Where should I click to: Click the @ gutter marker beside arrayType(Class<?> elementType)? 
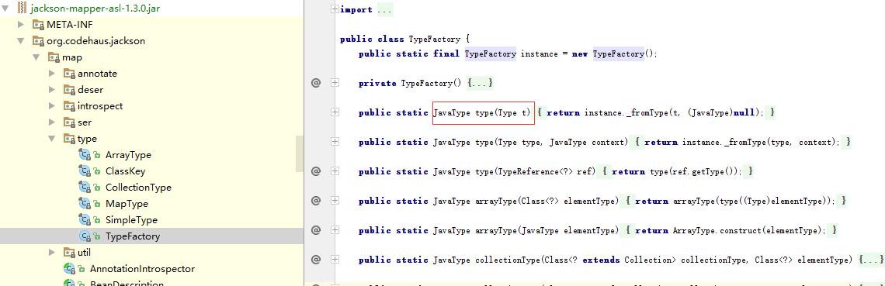316,201
